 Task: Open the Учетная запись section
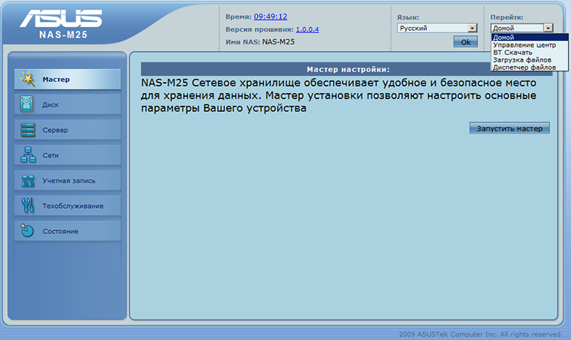point(68,180)
